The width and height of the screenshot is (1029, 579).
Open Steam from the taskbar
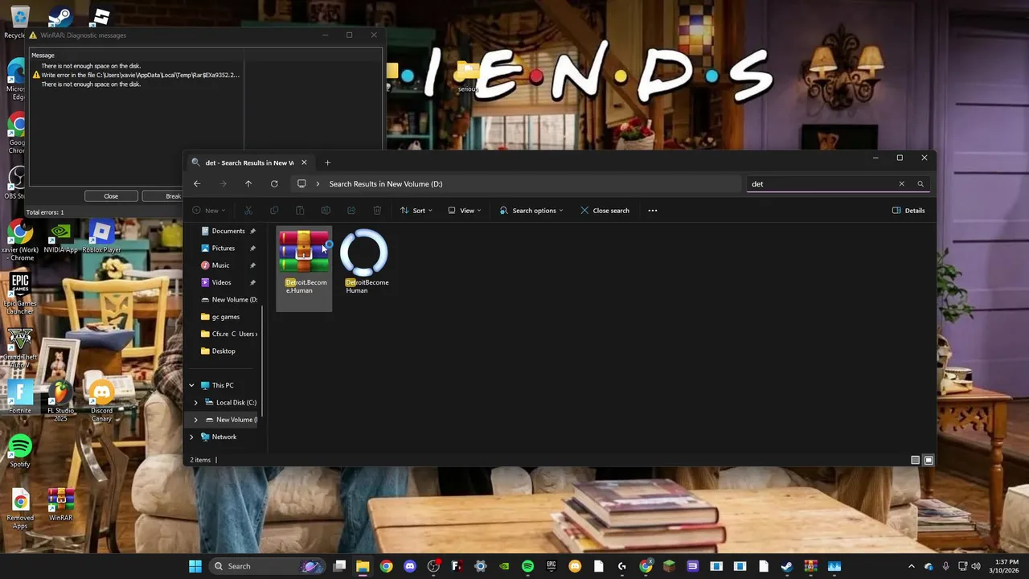click(787, 566)
